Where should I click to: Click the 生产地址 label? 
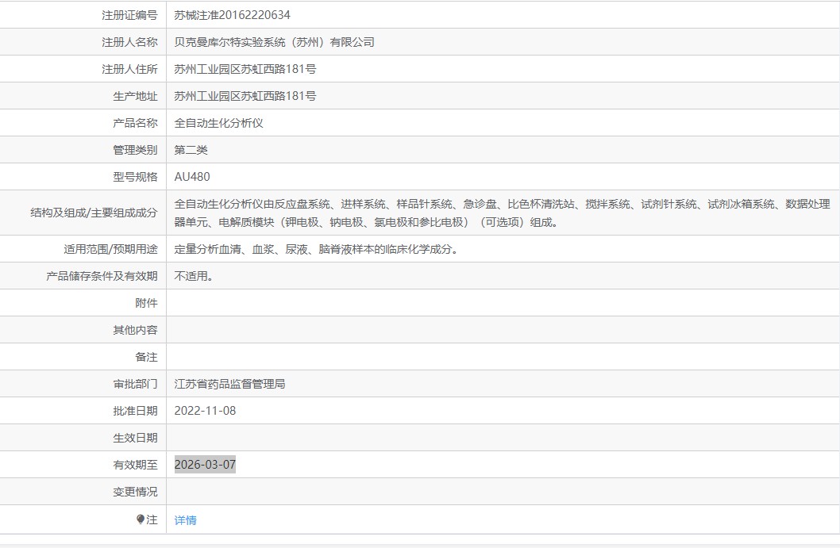pyautogui.click(x=135, y=96)
